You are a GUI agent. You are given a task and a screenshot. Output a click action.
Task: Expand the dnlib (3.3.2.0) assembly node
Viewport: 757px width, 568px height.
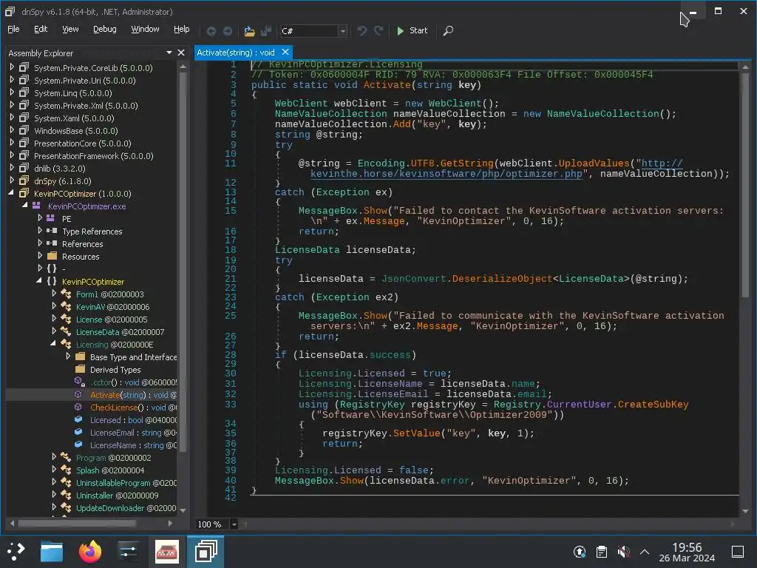pyautogui.click(x=12, y=168)
